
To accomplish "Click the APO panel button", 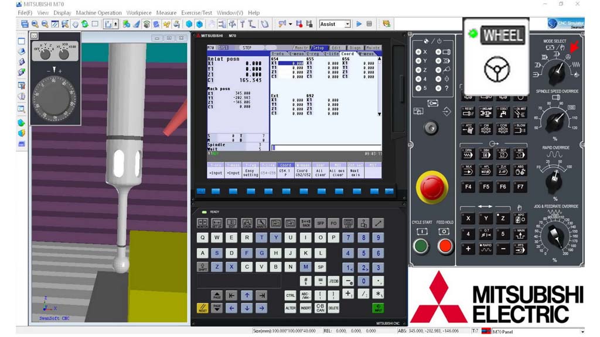I will 520,219.
